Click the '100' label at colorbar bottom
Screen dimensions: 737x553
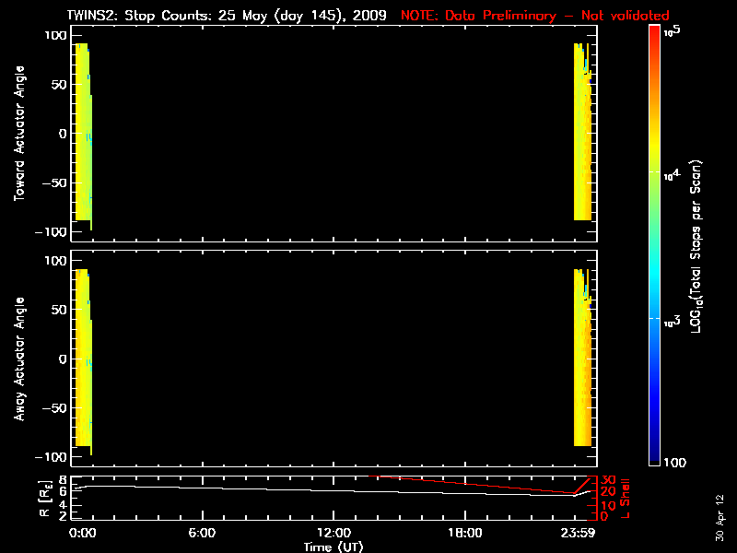[x=675, y=463]
